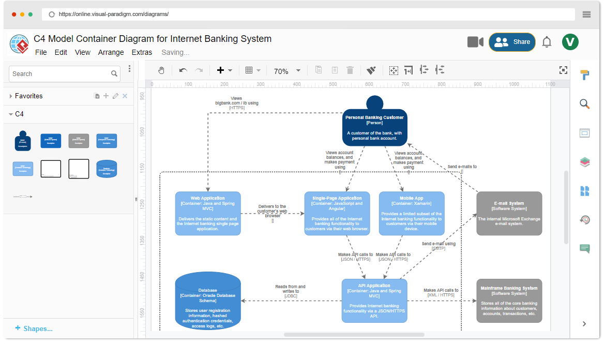This screenshot has width=605, height=344.
Task: Click the Share button
Action: 512,42
